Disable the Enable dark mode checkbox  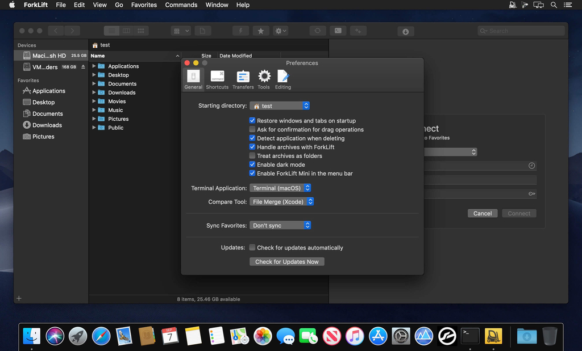point(252,164)
